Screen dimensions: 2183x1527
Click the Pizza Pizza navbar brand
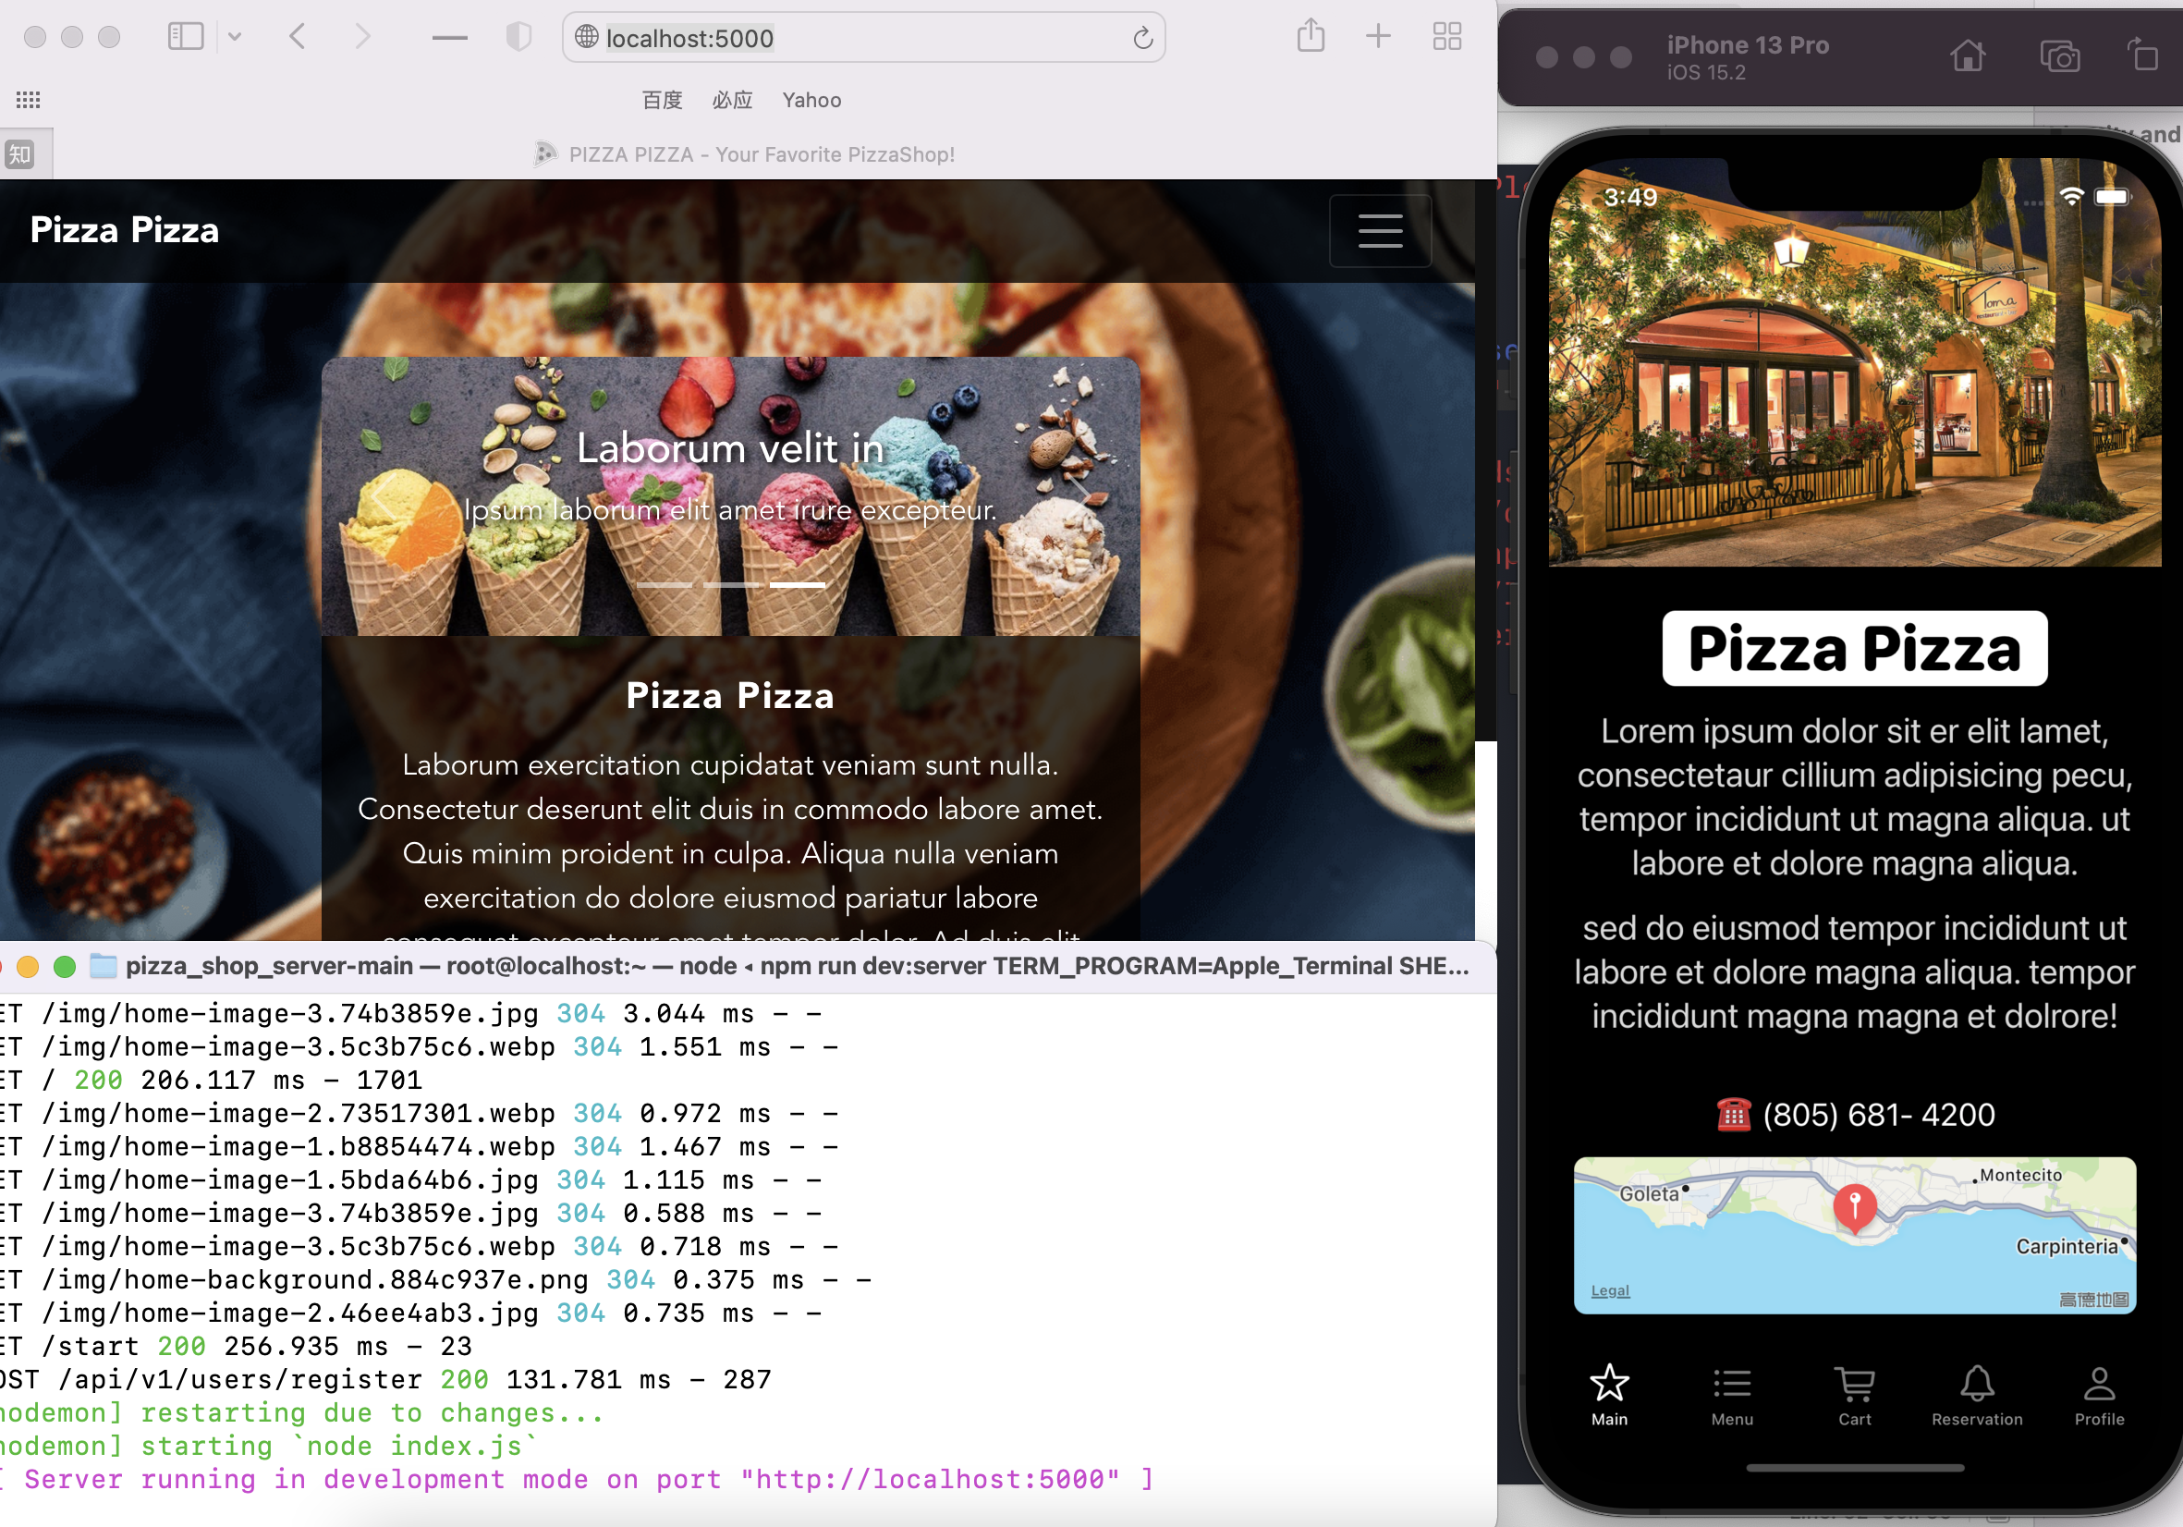(125, 229)
